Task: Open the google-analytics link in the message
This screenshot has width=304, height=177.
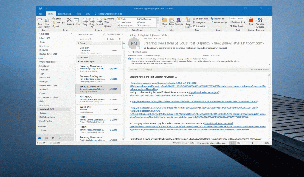Action: click(x=197, y=86)
